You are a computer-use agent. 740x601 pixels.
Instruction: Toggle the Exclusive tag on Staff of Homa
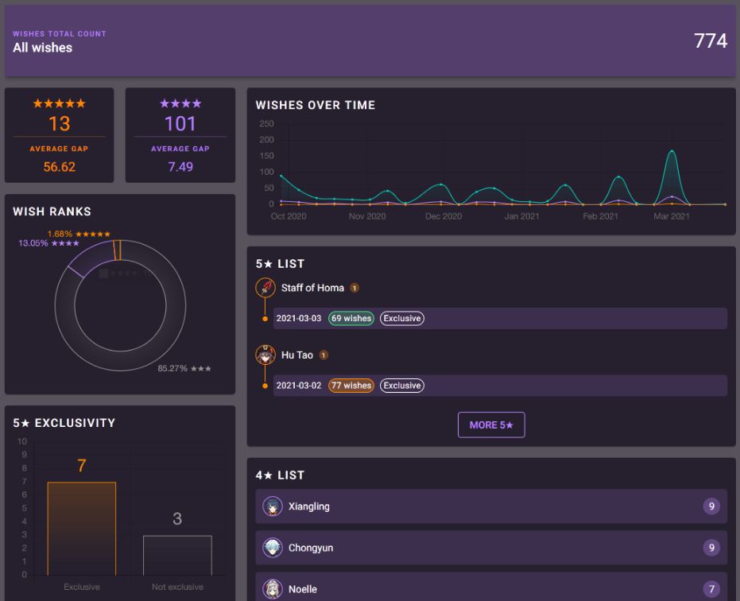click(401, 318)
